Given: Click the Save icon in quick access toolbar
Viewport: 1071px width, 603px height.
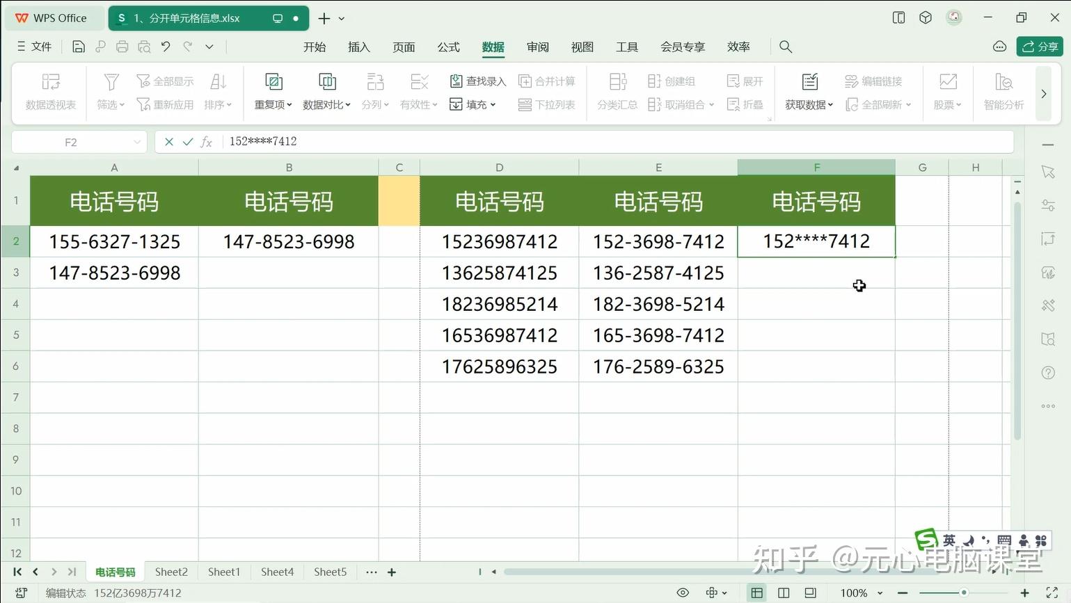Looking at the screenshot, I should click(79, 47).
